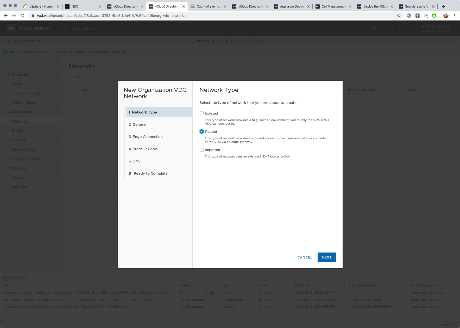The width and height of the screenshot is (460, 328).
Task: Select the Isolated network type
Action: click(x=202, y=113)
